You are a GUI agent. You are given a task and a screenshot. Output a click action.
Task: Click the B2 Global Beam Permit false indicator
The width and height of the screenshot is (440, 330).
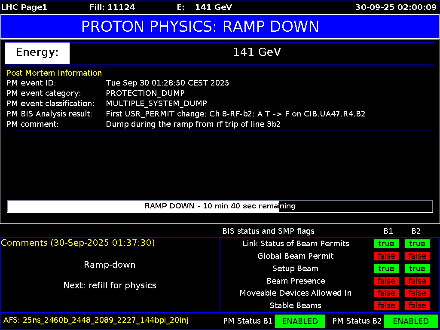tap(416, 256)
